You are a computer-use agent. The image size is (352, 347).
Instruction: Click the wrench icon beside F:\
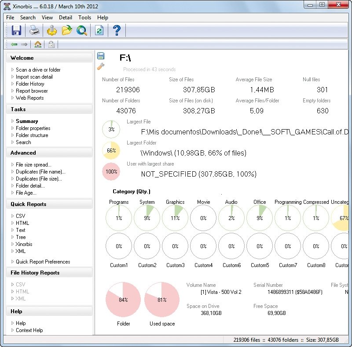tap(101, 66)
